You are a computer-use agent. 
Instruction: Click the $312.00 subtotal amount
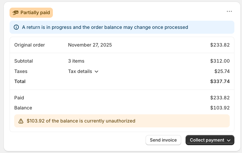pyautogui.click(x=220, y=61)
